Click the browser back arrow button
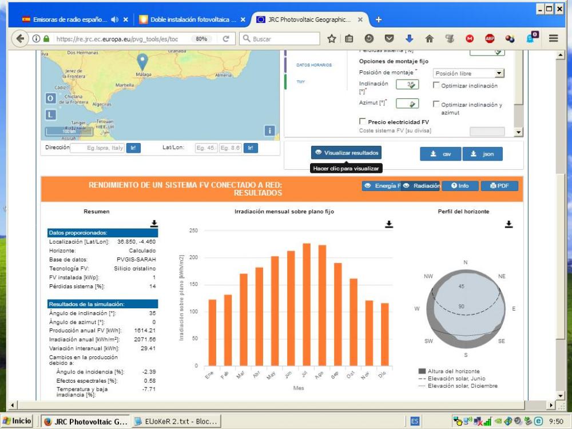This screenshot has height=429, width=572. point(20,38)
